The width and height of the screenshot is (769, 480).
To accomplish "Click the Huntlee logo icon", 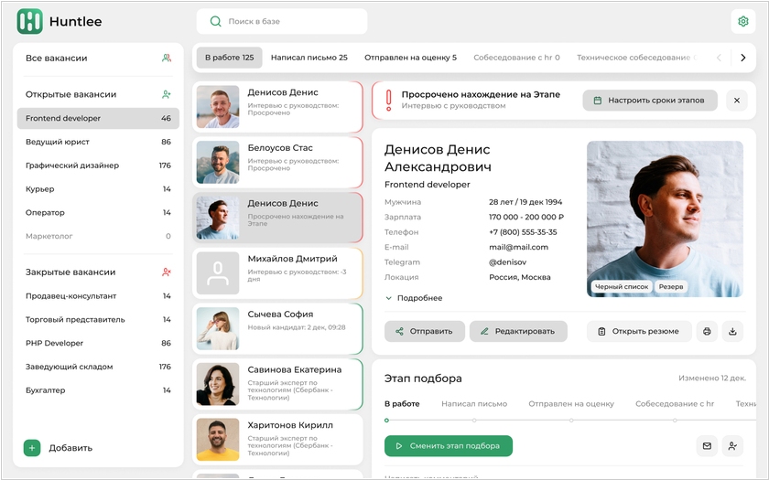I will (29, 22).
